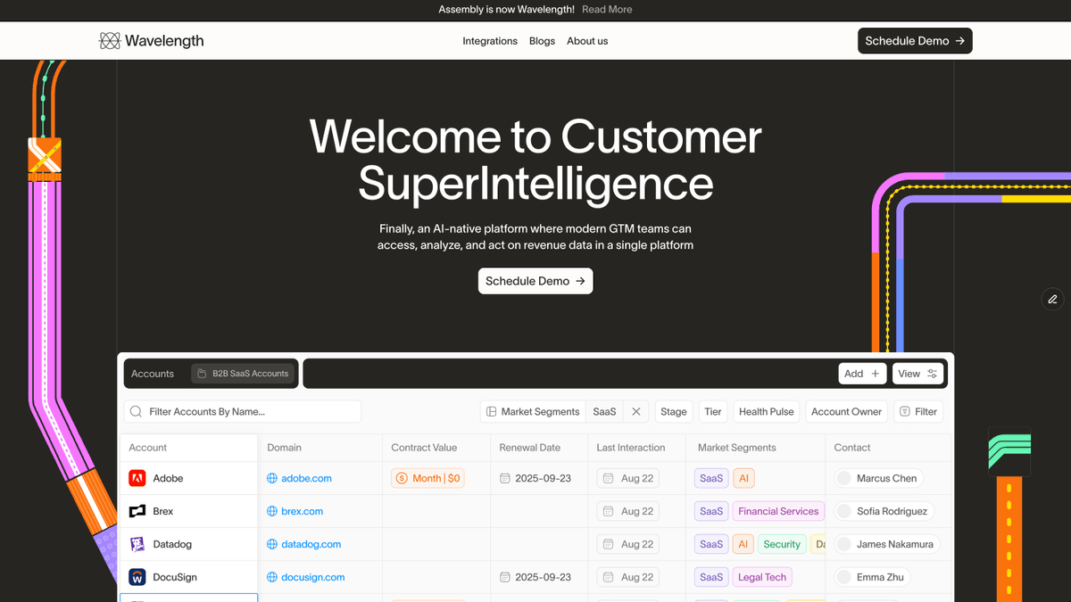
Task: Click the Filter button
Action: (x=918, y=412)
